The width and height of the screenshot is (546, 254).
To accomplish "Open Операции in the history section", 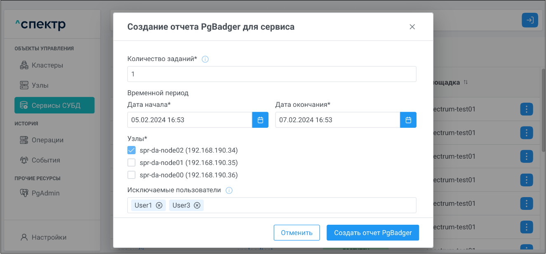I will tap(47, 140).
